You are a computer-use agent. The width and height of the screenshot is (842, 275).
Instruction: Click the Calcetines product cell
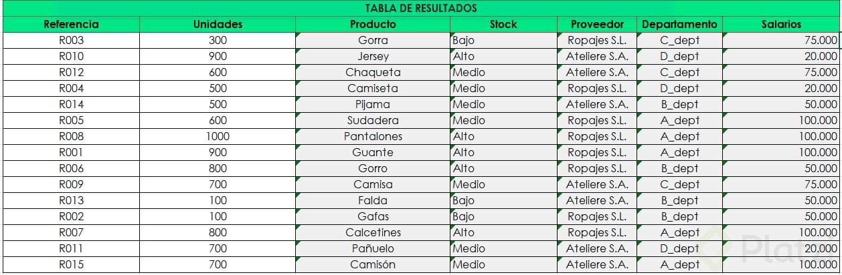[373, 232]
